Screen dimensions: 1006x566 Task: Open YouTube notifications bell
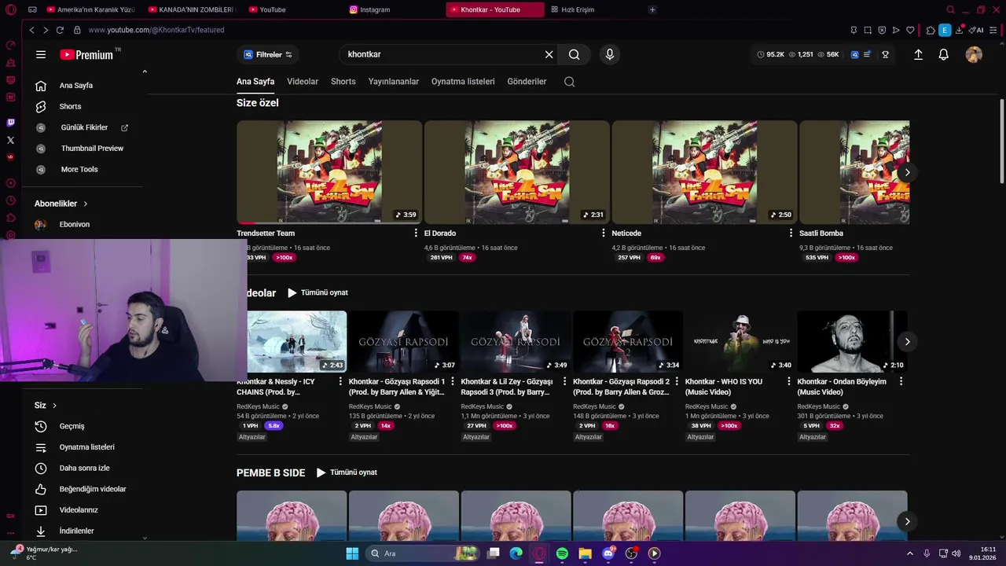pos(944,54)
